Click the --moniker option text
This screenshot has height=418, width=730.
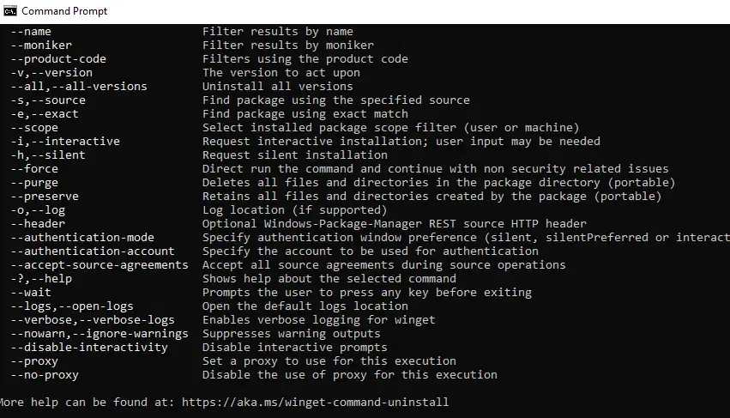pyautogui.click(x=41, y=45)
